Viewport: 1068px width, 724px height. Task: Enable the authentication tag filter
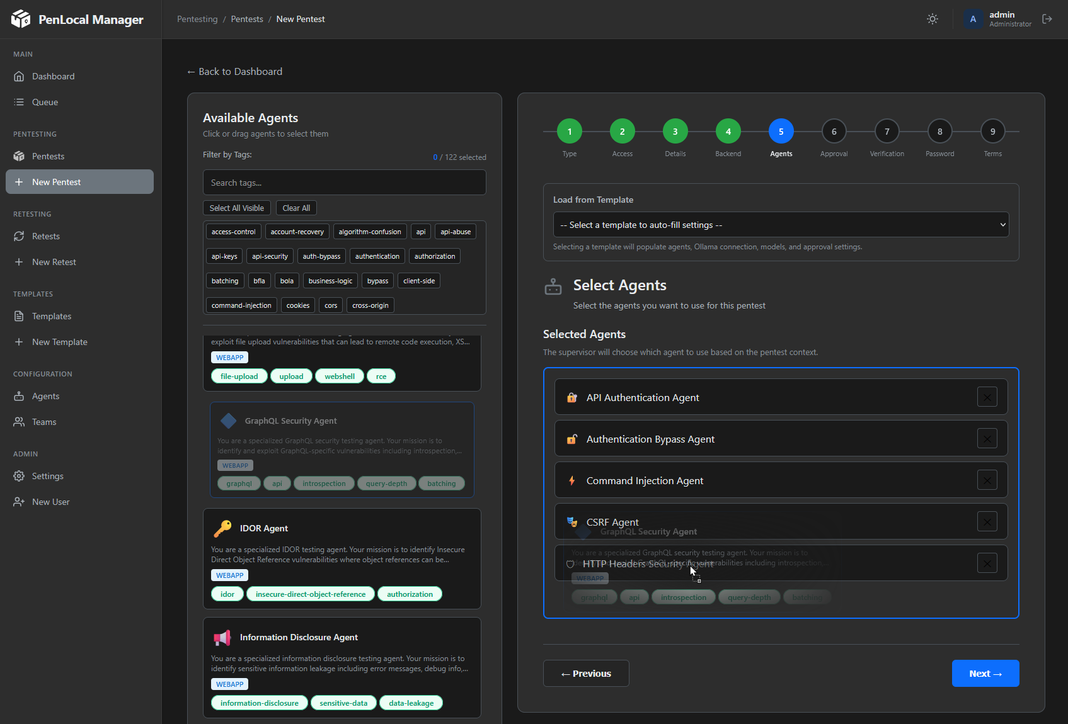point(377,256)
